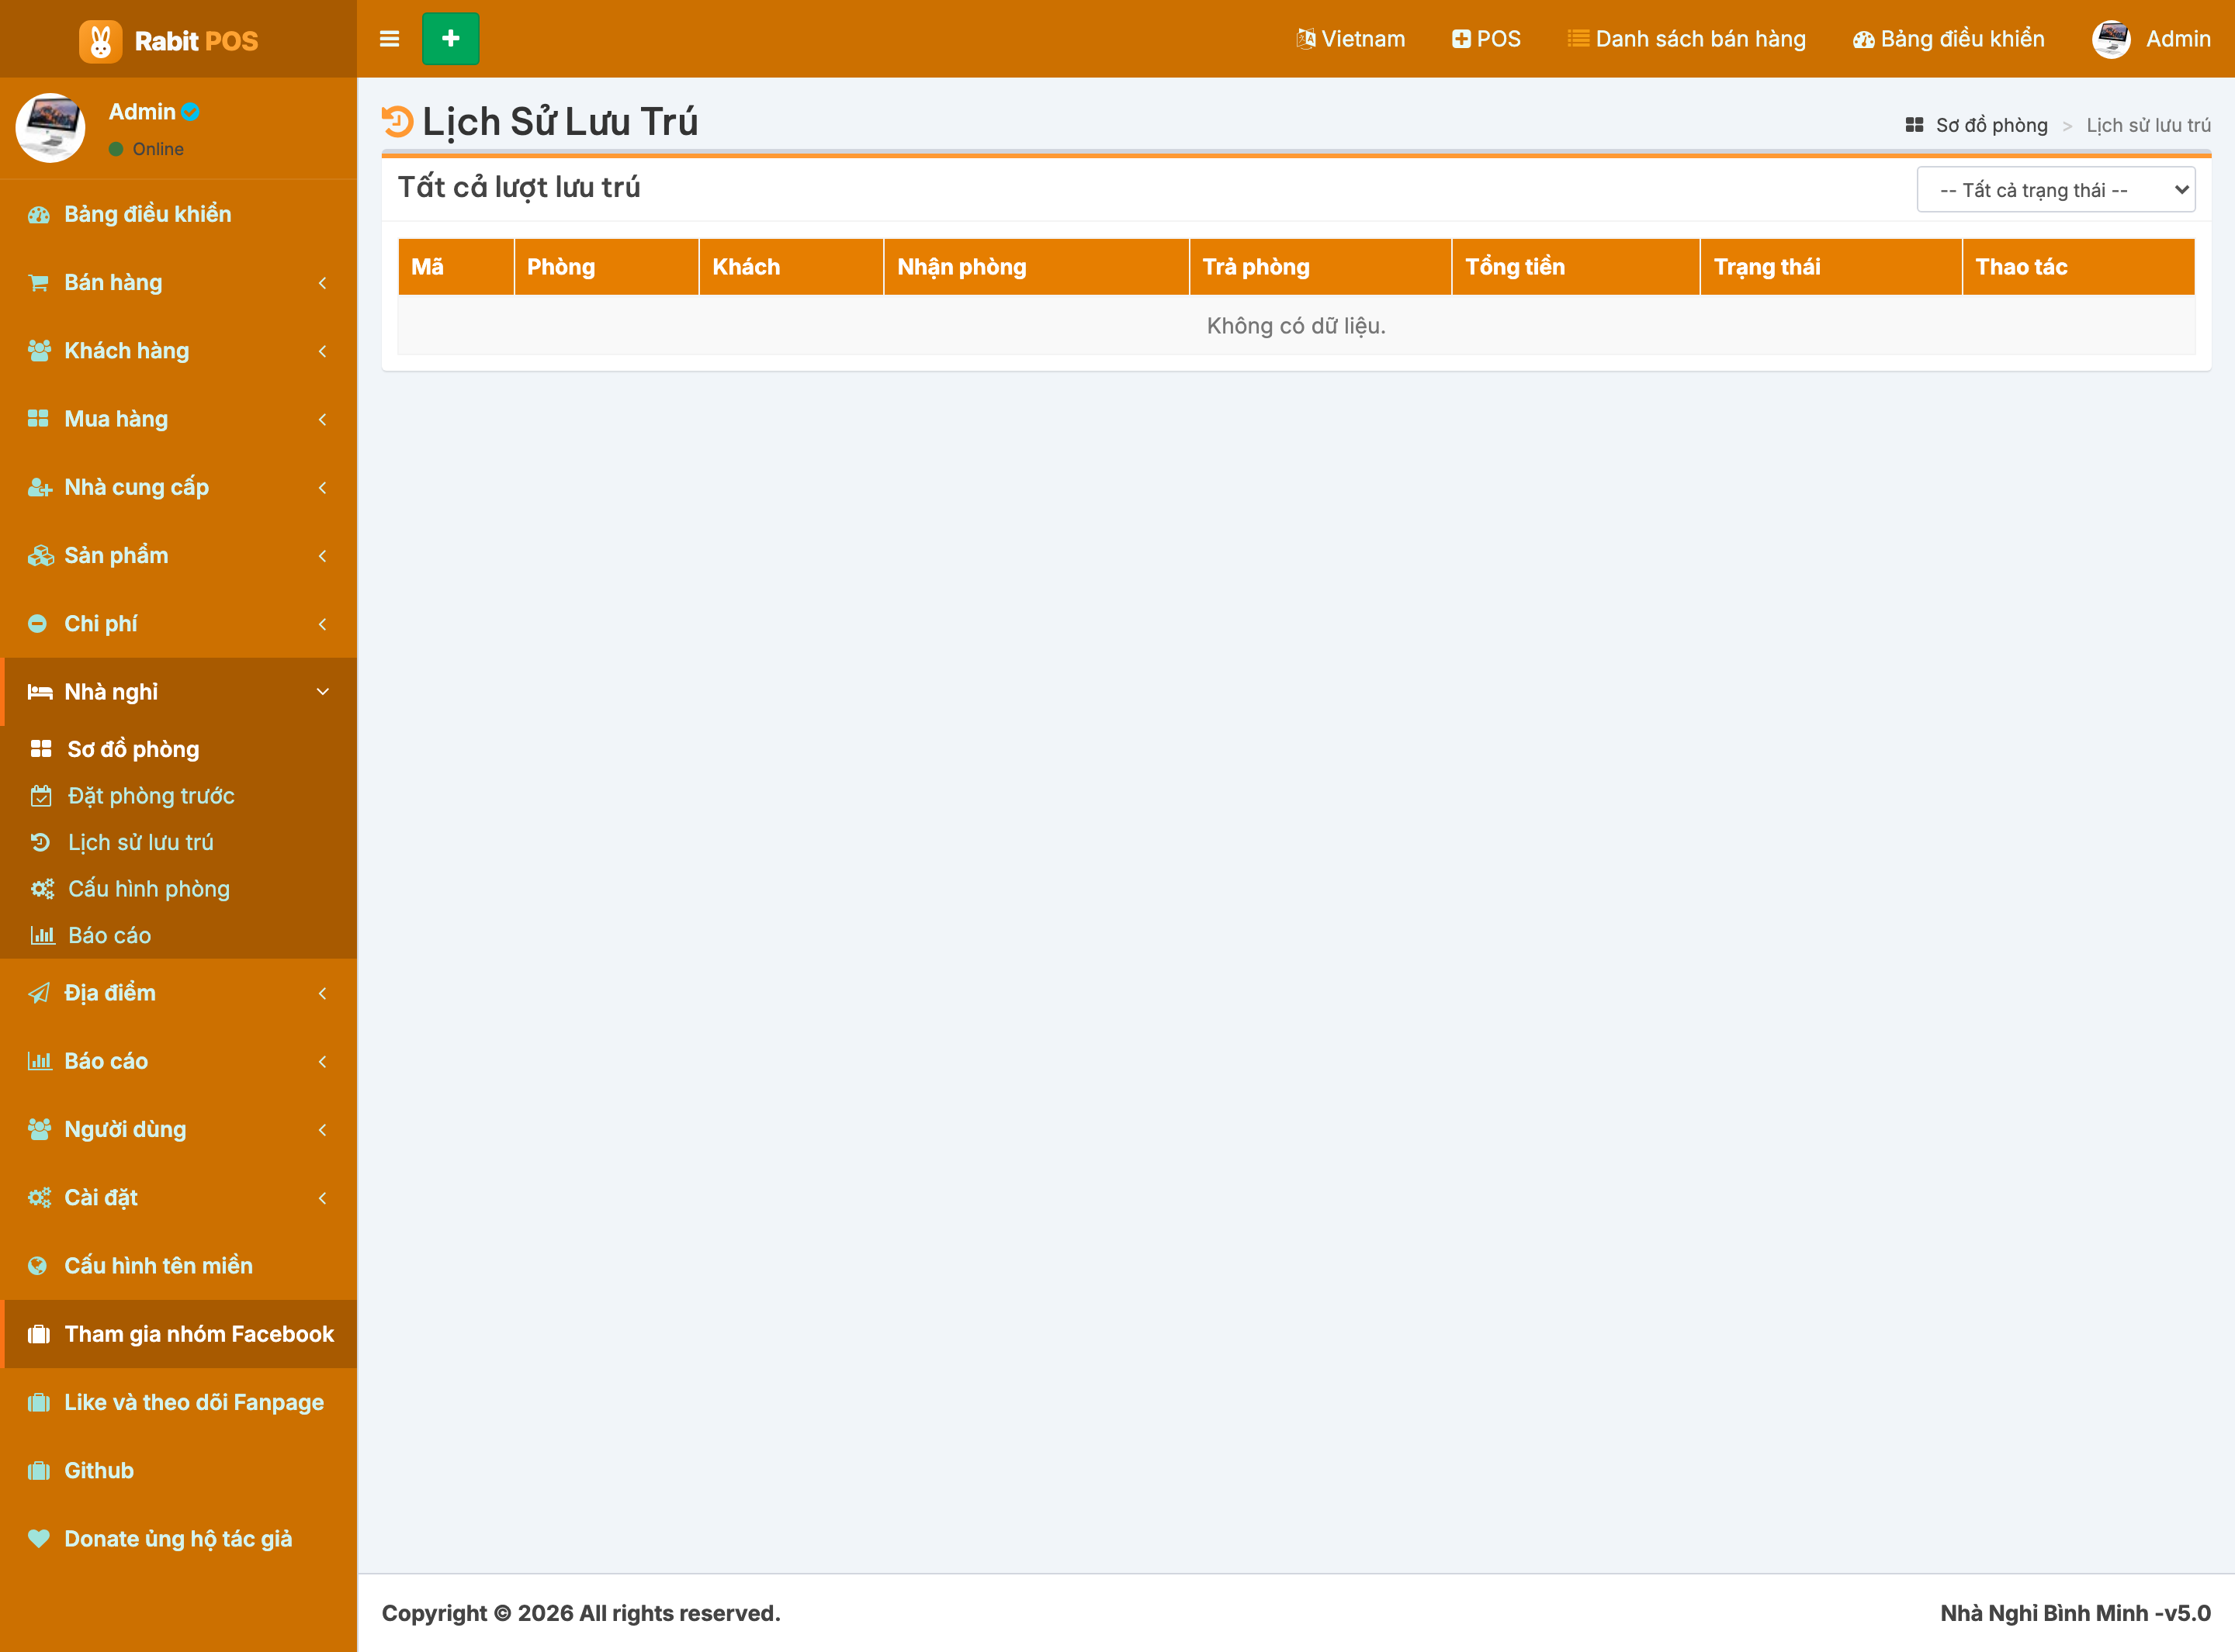Expand the Nhà cung cấp menu chevron
Screen dimensions: 2235x1652
coord(322,487)
